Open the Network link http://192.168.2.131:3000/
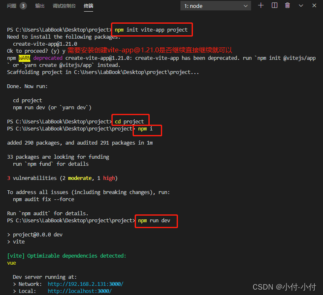Image resolution: width=323 pixels, height=295 pixels. [86, 284]
